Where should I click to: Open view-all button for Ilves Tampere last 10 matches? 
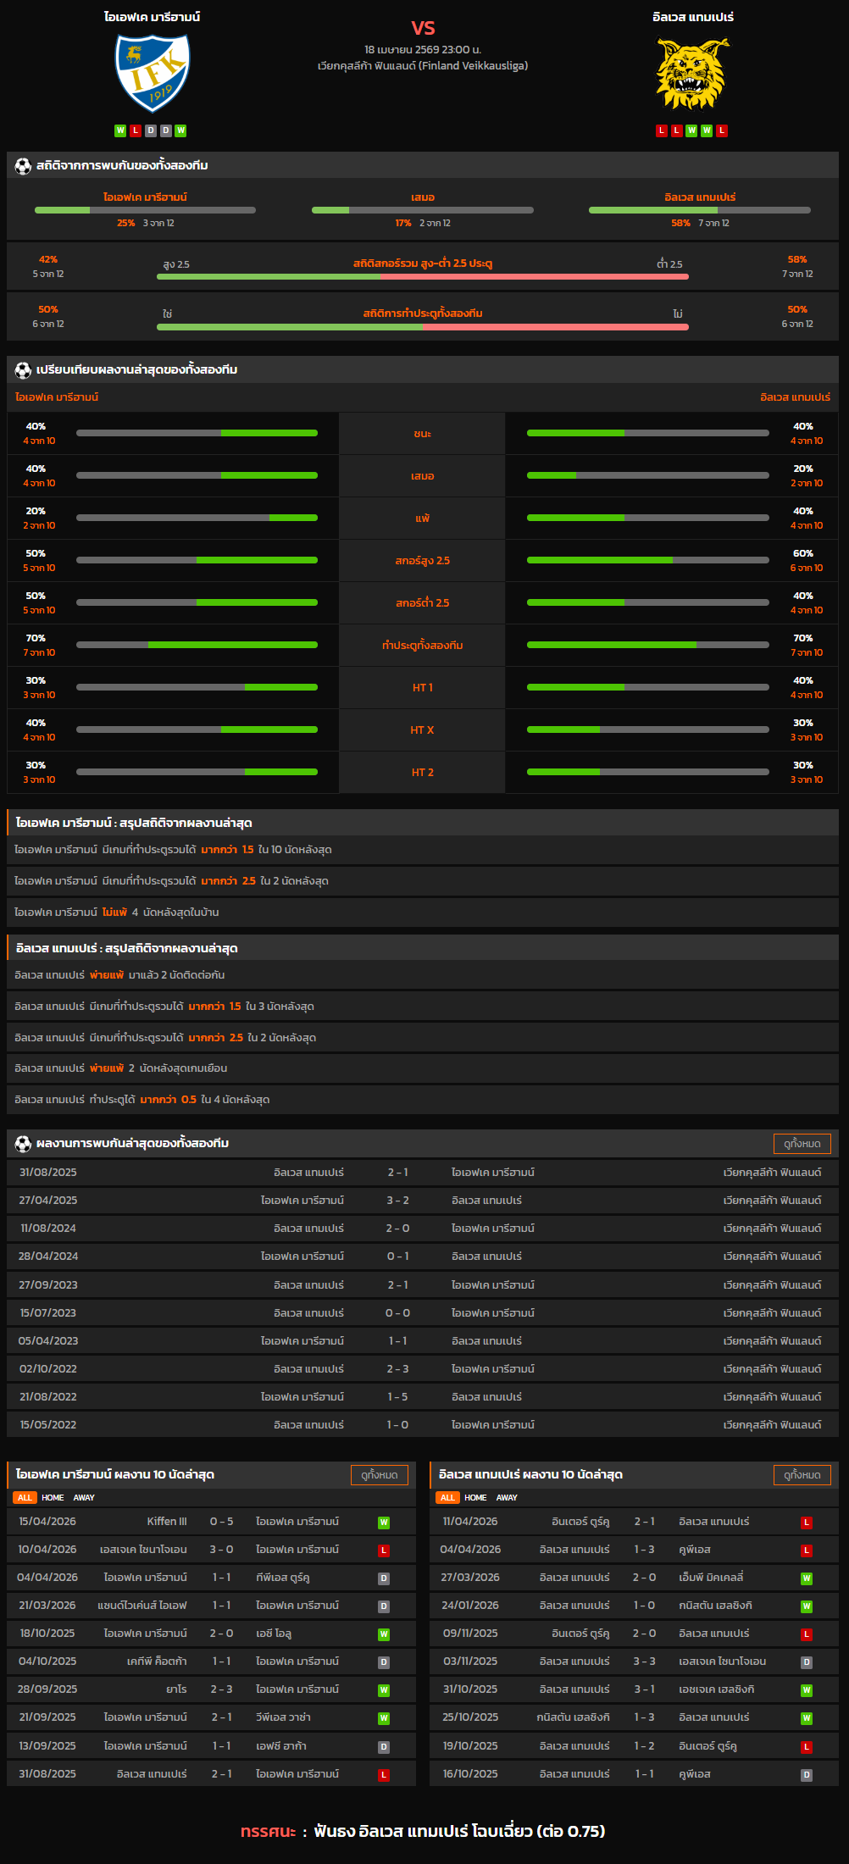pyautogui.click(x=802, y=1475)
